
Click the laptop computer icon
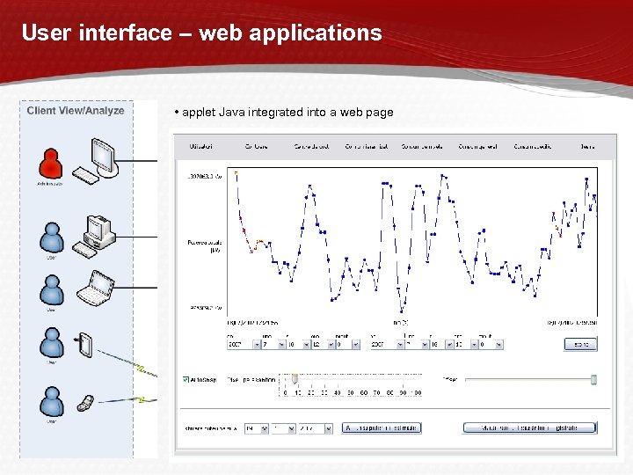click(x=96, y=288)
